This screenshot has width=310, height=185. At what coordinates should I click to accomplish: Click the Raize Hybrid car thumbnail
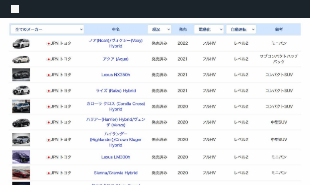pos(21,91)
